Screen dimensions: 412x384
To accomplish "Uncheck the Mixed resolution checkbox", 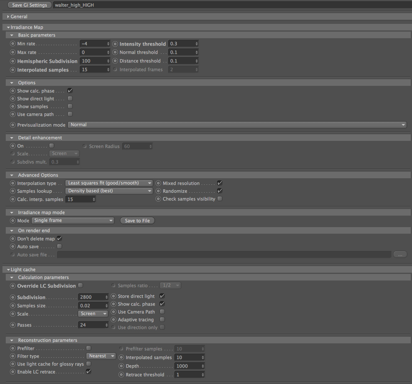I will click(220, 183).
